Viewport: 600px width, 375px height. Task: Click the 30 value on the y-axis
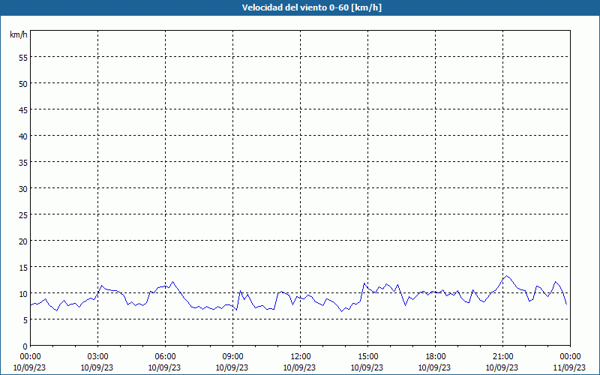pos(22,188)
